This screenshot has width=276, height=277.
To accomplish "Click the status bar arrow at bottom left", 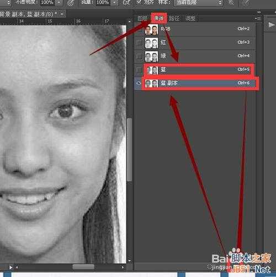I will tap(10, 267).
